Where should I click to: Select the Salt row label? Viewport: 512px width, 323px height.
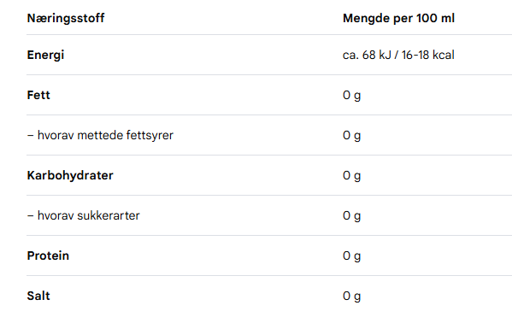pos(38,296)
